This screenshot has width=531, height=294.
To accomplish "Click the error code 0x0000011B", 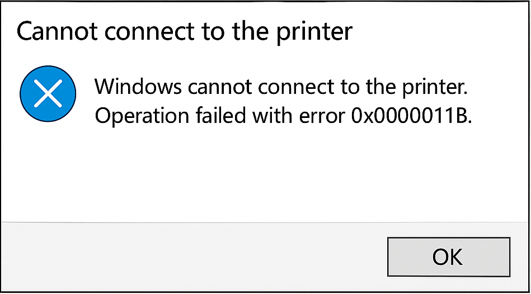I will point(411,116).
